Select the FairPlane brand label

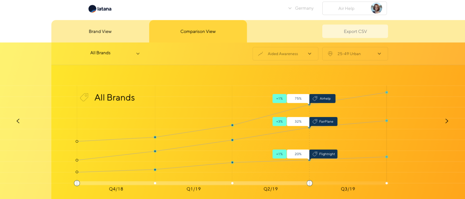coord(323,121)
